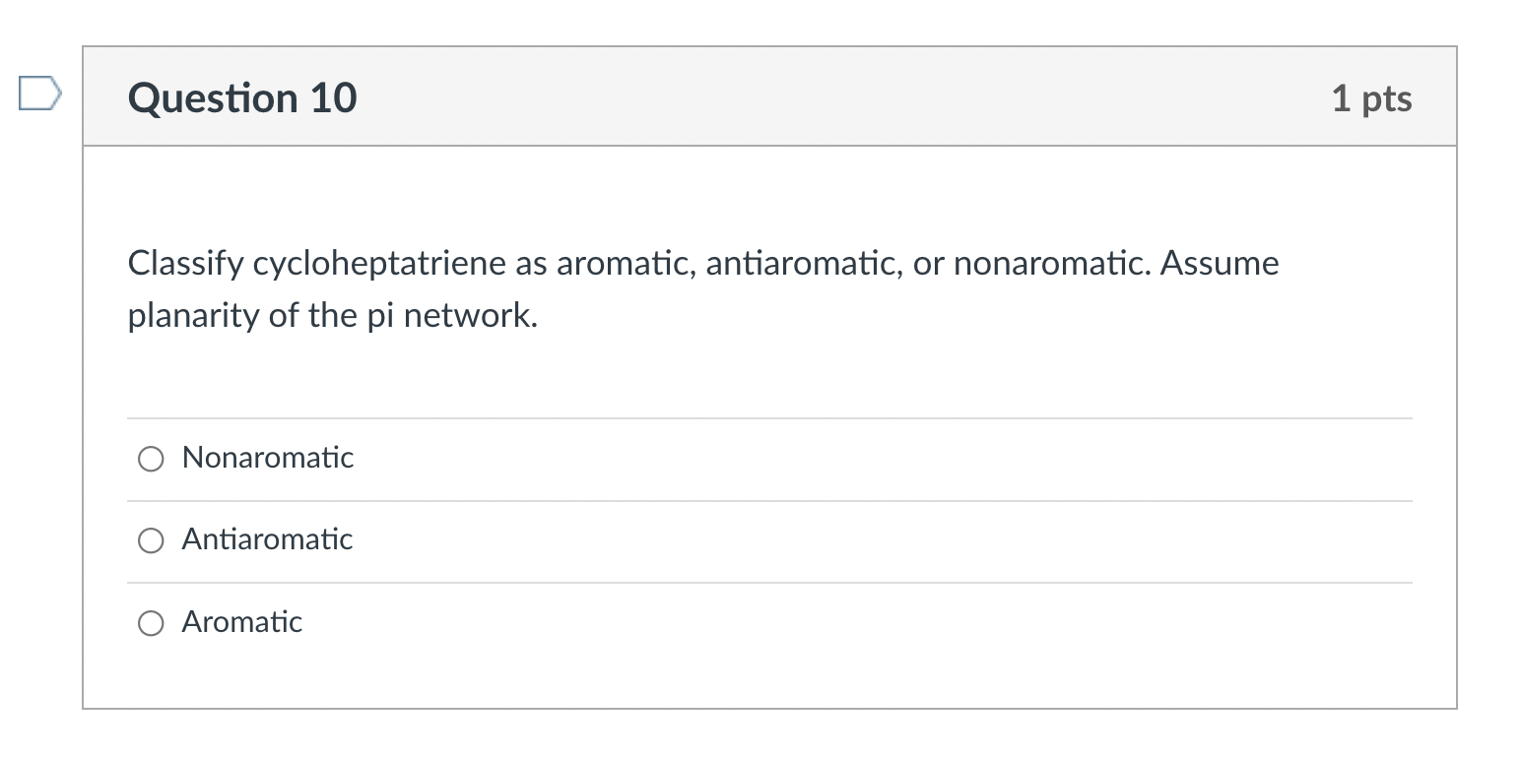1521x757 pixels.
Task: Click the word planarity in the prompt
Action: (187, 316)
